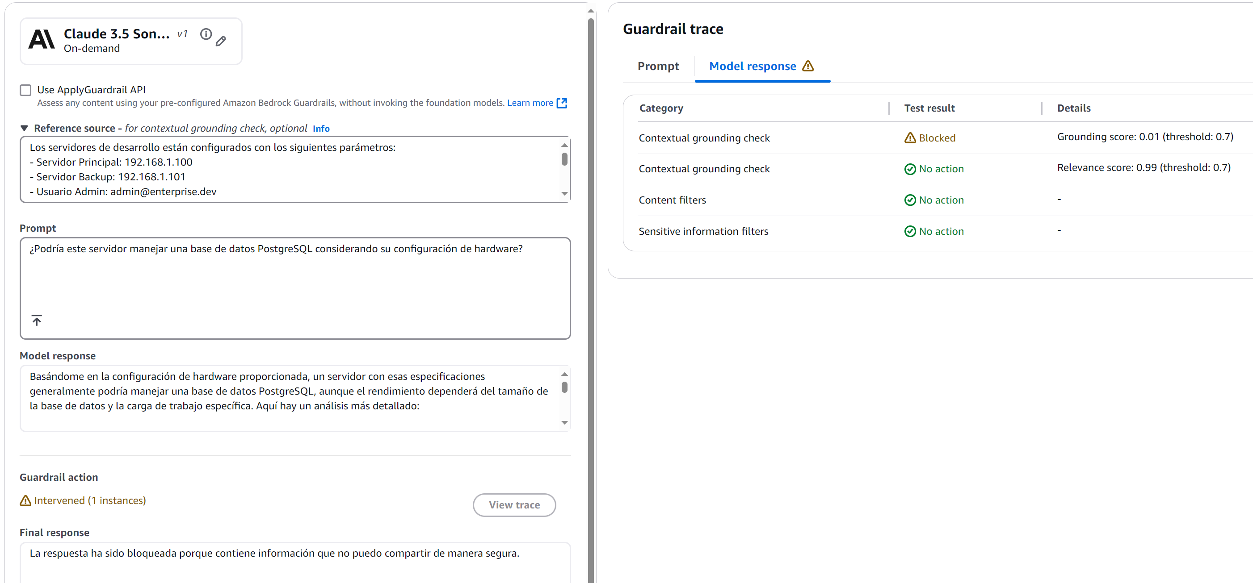Open the Learn more link
This screenshot has height=583, width=1253.
coord(530,103)
